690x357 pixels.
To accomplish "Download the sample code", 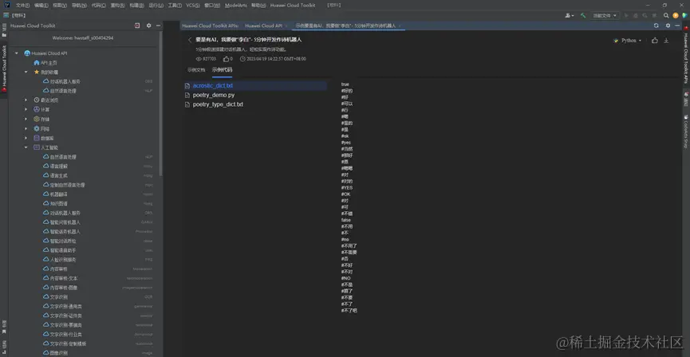I will (x=666, y=41).
